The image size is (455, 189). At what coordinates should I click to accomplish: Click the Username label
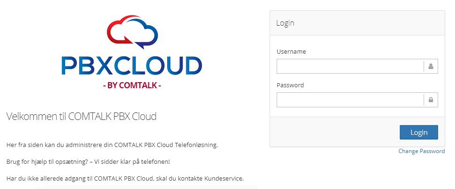click(291, 51)
